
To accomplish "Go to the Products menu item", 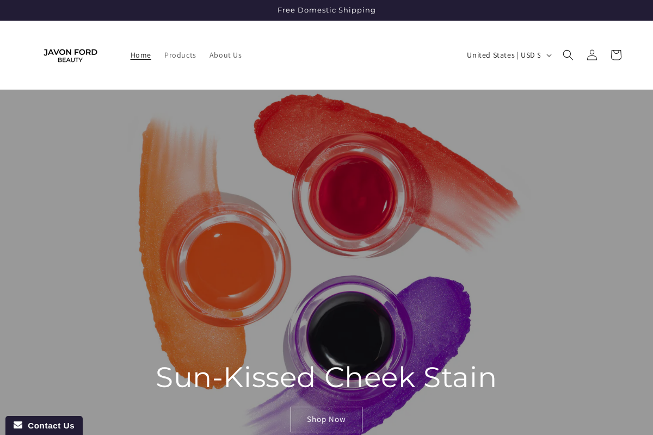I will pos(180,55).
